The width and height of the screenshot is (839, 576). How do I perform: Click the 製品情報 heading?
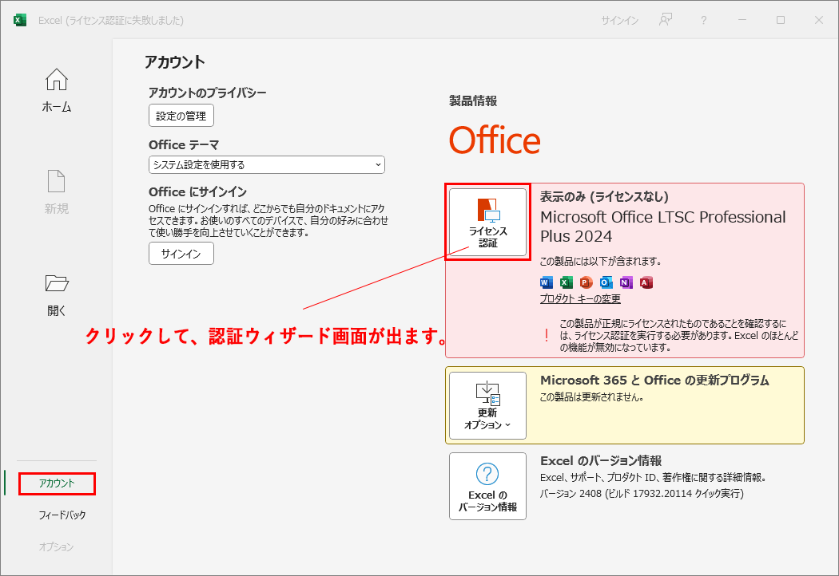point(473,101)
